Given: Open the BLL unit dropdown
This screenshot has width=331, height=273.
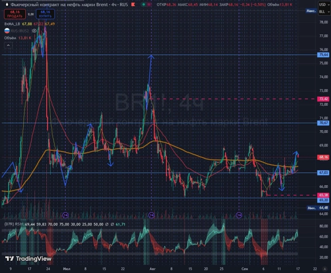Looking at the screenshot, I should (323, 11).
